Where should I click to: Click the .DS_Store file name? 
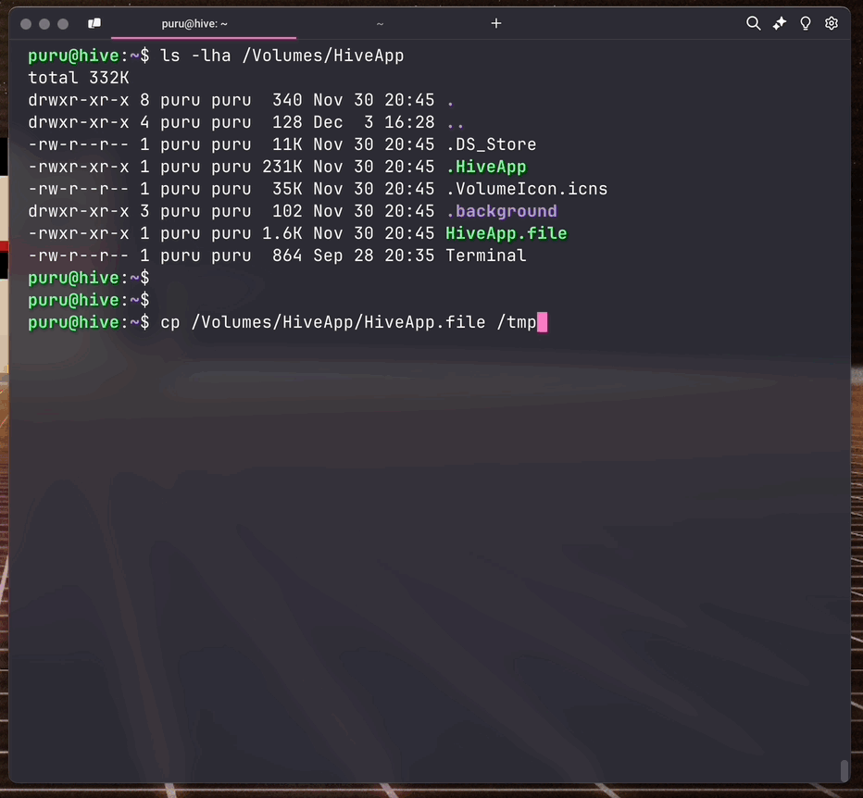[491, 144]
